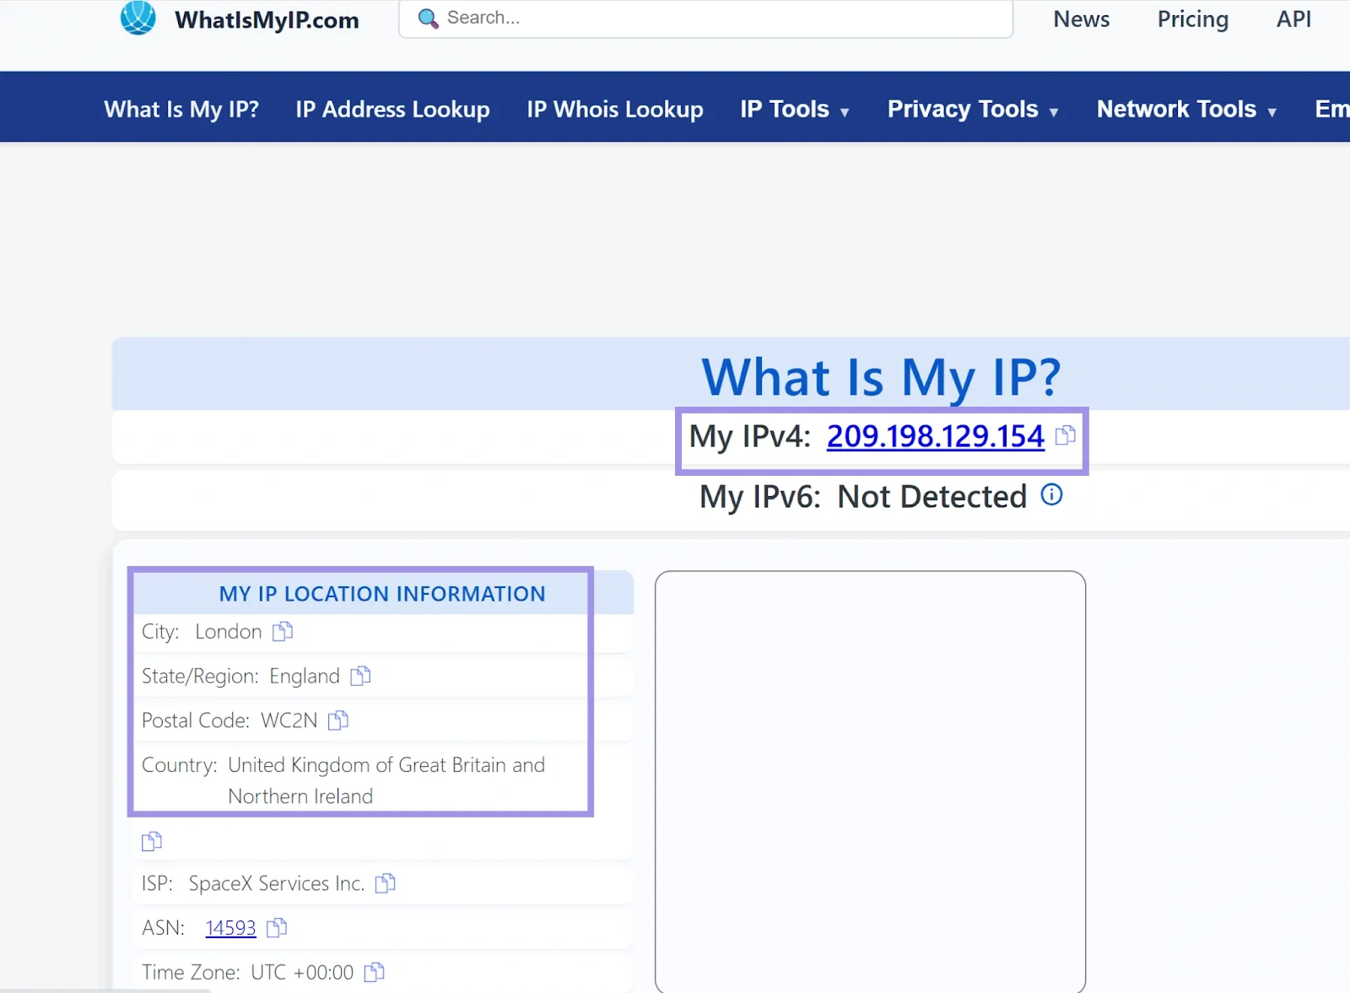
Task: Copy the IPv4 address using the copy icon
Action: click(1066, 436)
